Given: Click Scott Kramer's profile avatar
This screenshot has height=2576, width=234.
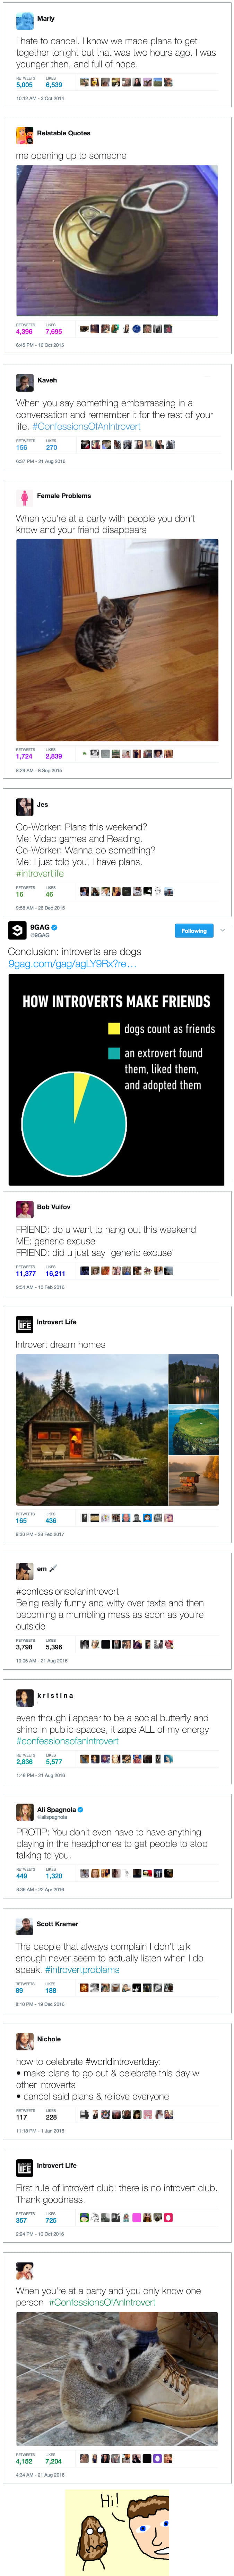Looking at the screenshot, I should click(x=24, y=1926).
